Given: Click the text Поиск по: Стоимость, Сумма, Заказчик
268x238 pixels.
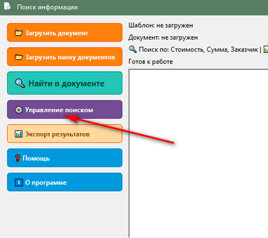Looking at the screenshot, I should point(198,49).
